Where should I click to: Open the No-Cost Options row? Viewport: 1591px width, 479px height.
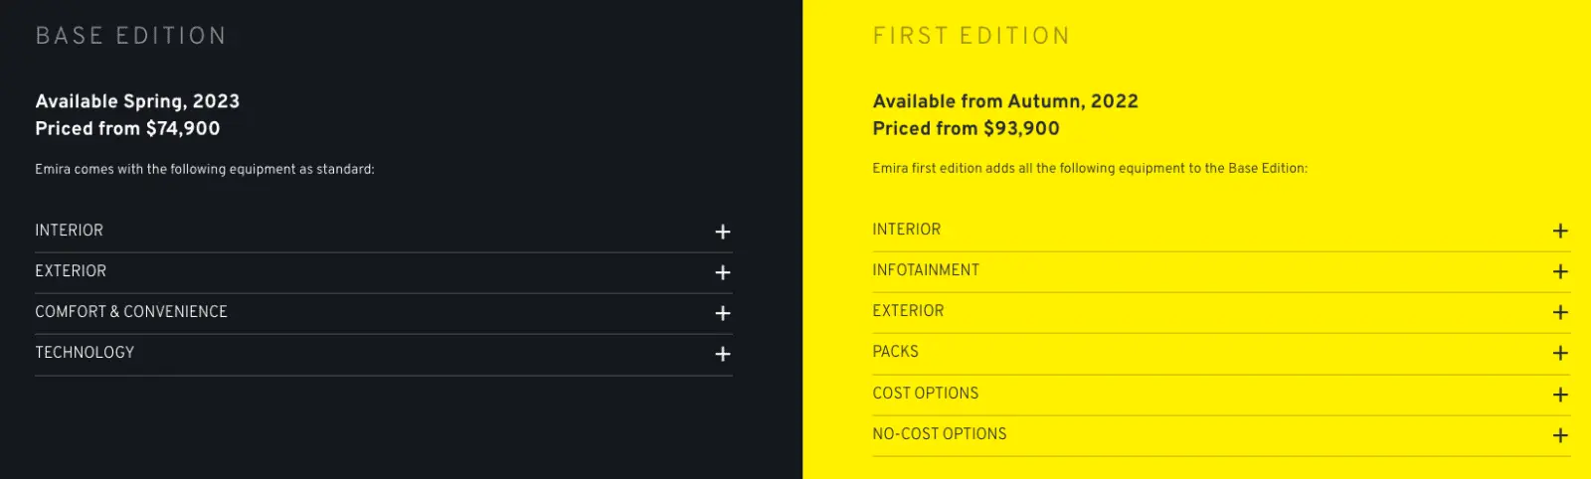(940, 434)
